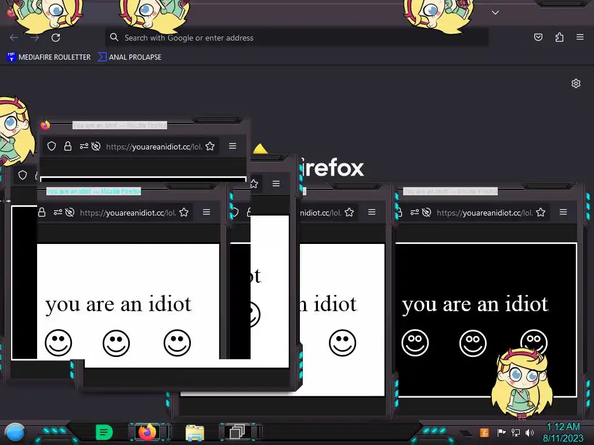
Task: Reload the page in the main Firefox window
Action: [56, 38]
